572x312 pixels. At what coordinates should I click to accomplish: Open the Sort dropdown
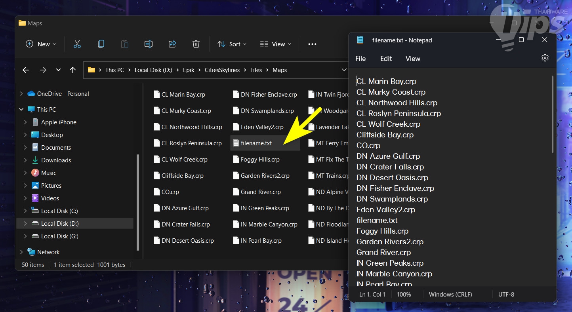(x=232, y=44)
